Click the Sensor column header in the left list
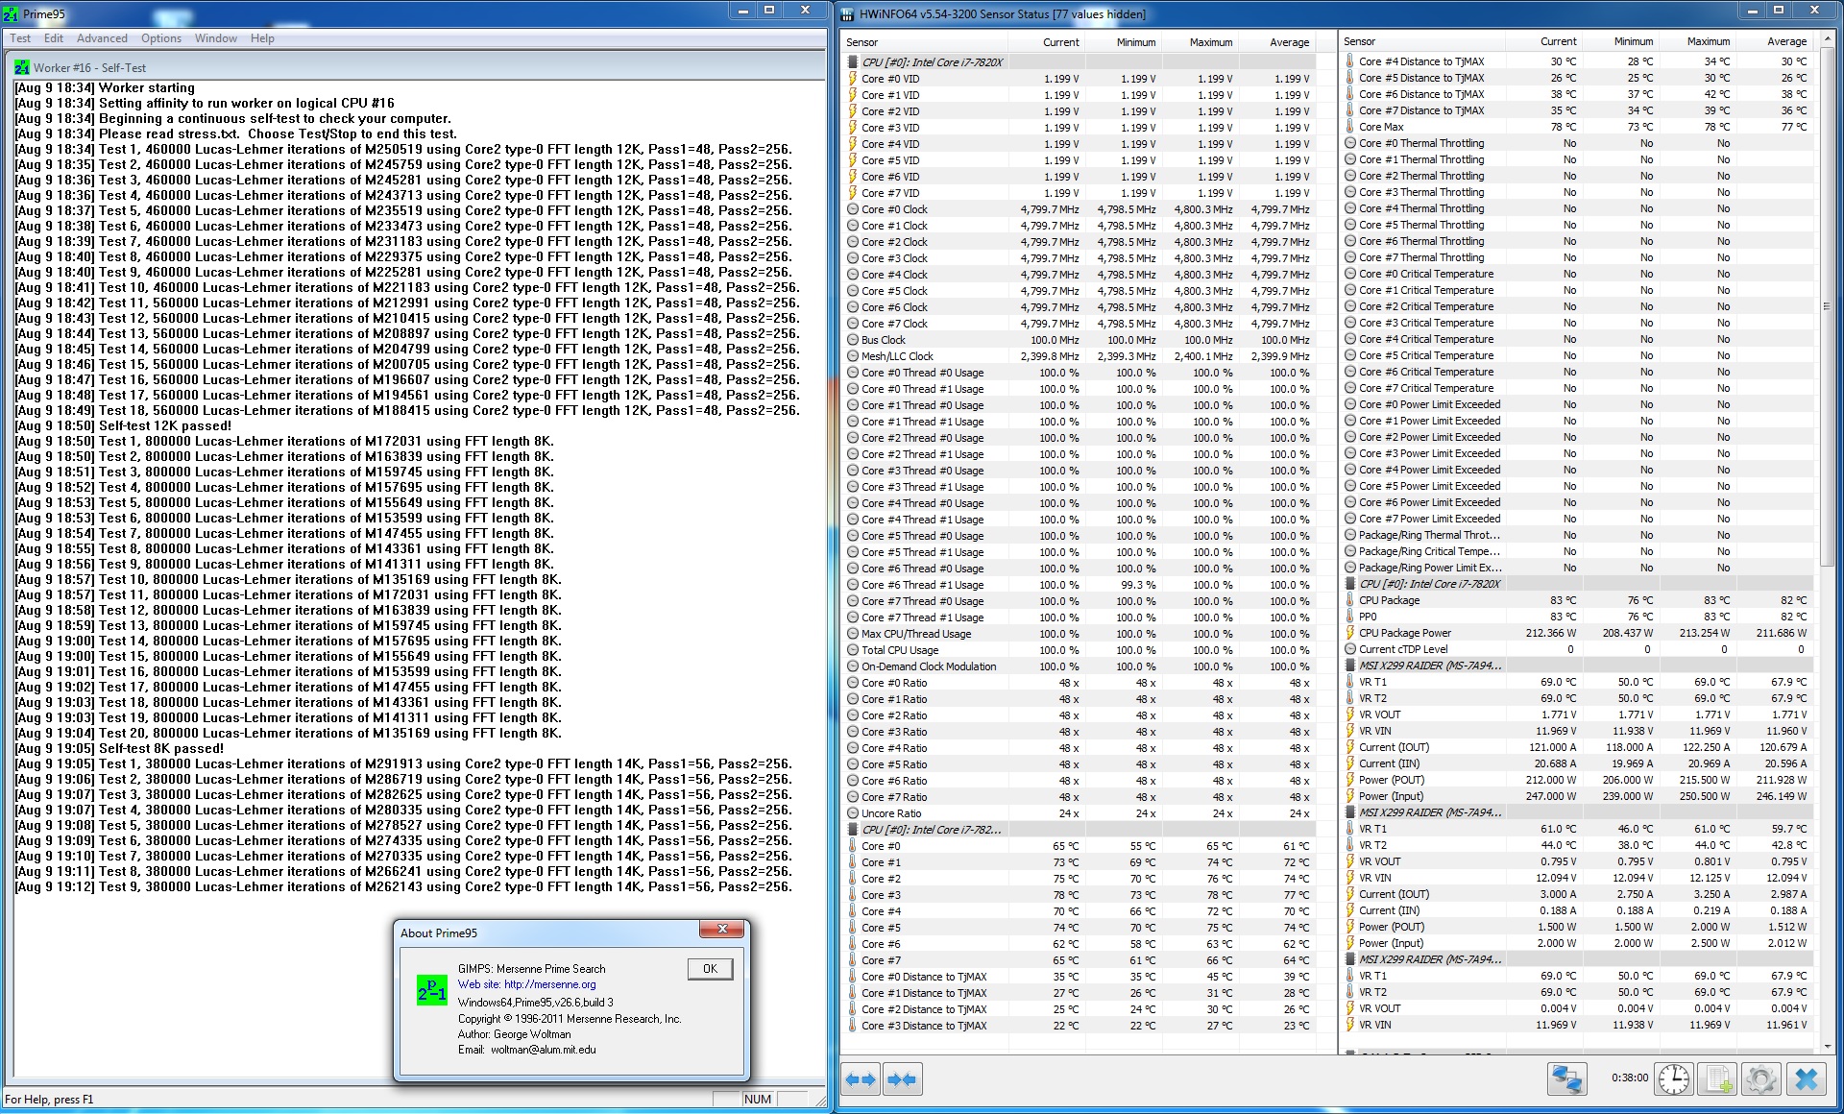Screen dimensions: 1844x1114 click(x=924, y=42)
